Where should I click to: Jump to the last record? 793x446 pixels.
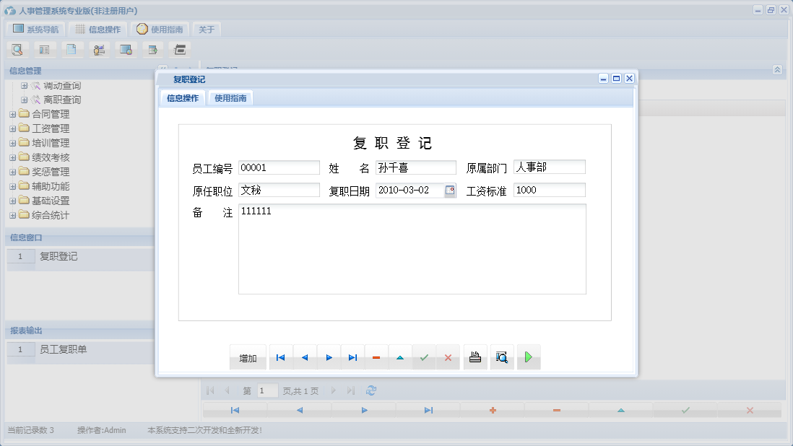pos(352,357)
